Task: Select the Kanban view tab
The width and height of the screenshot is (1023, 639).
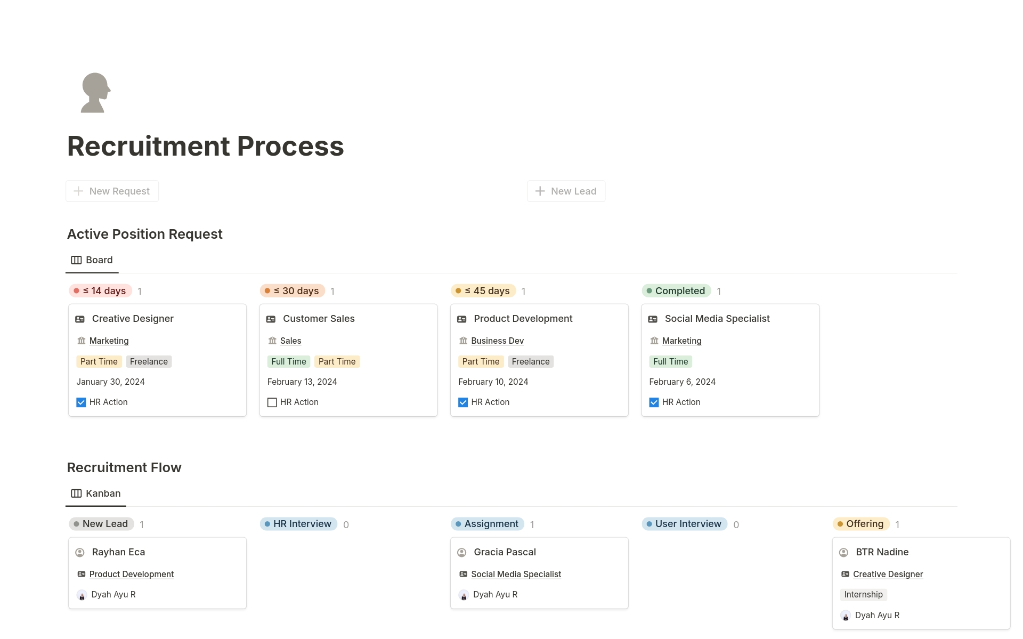Action: pos(96,494)
